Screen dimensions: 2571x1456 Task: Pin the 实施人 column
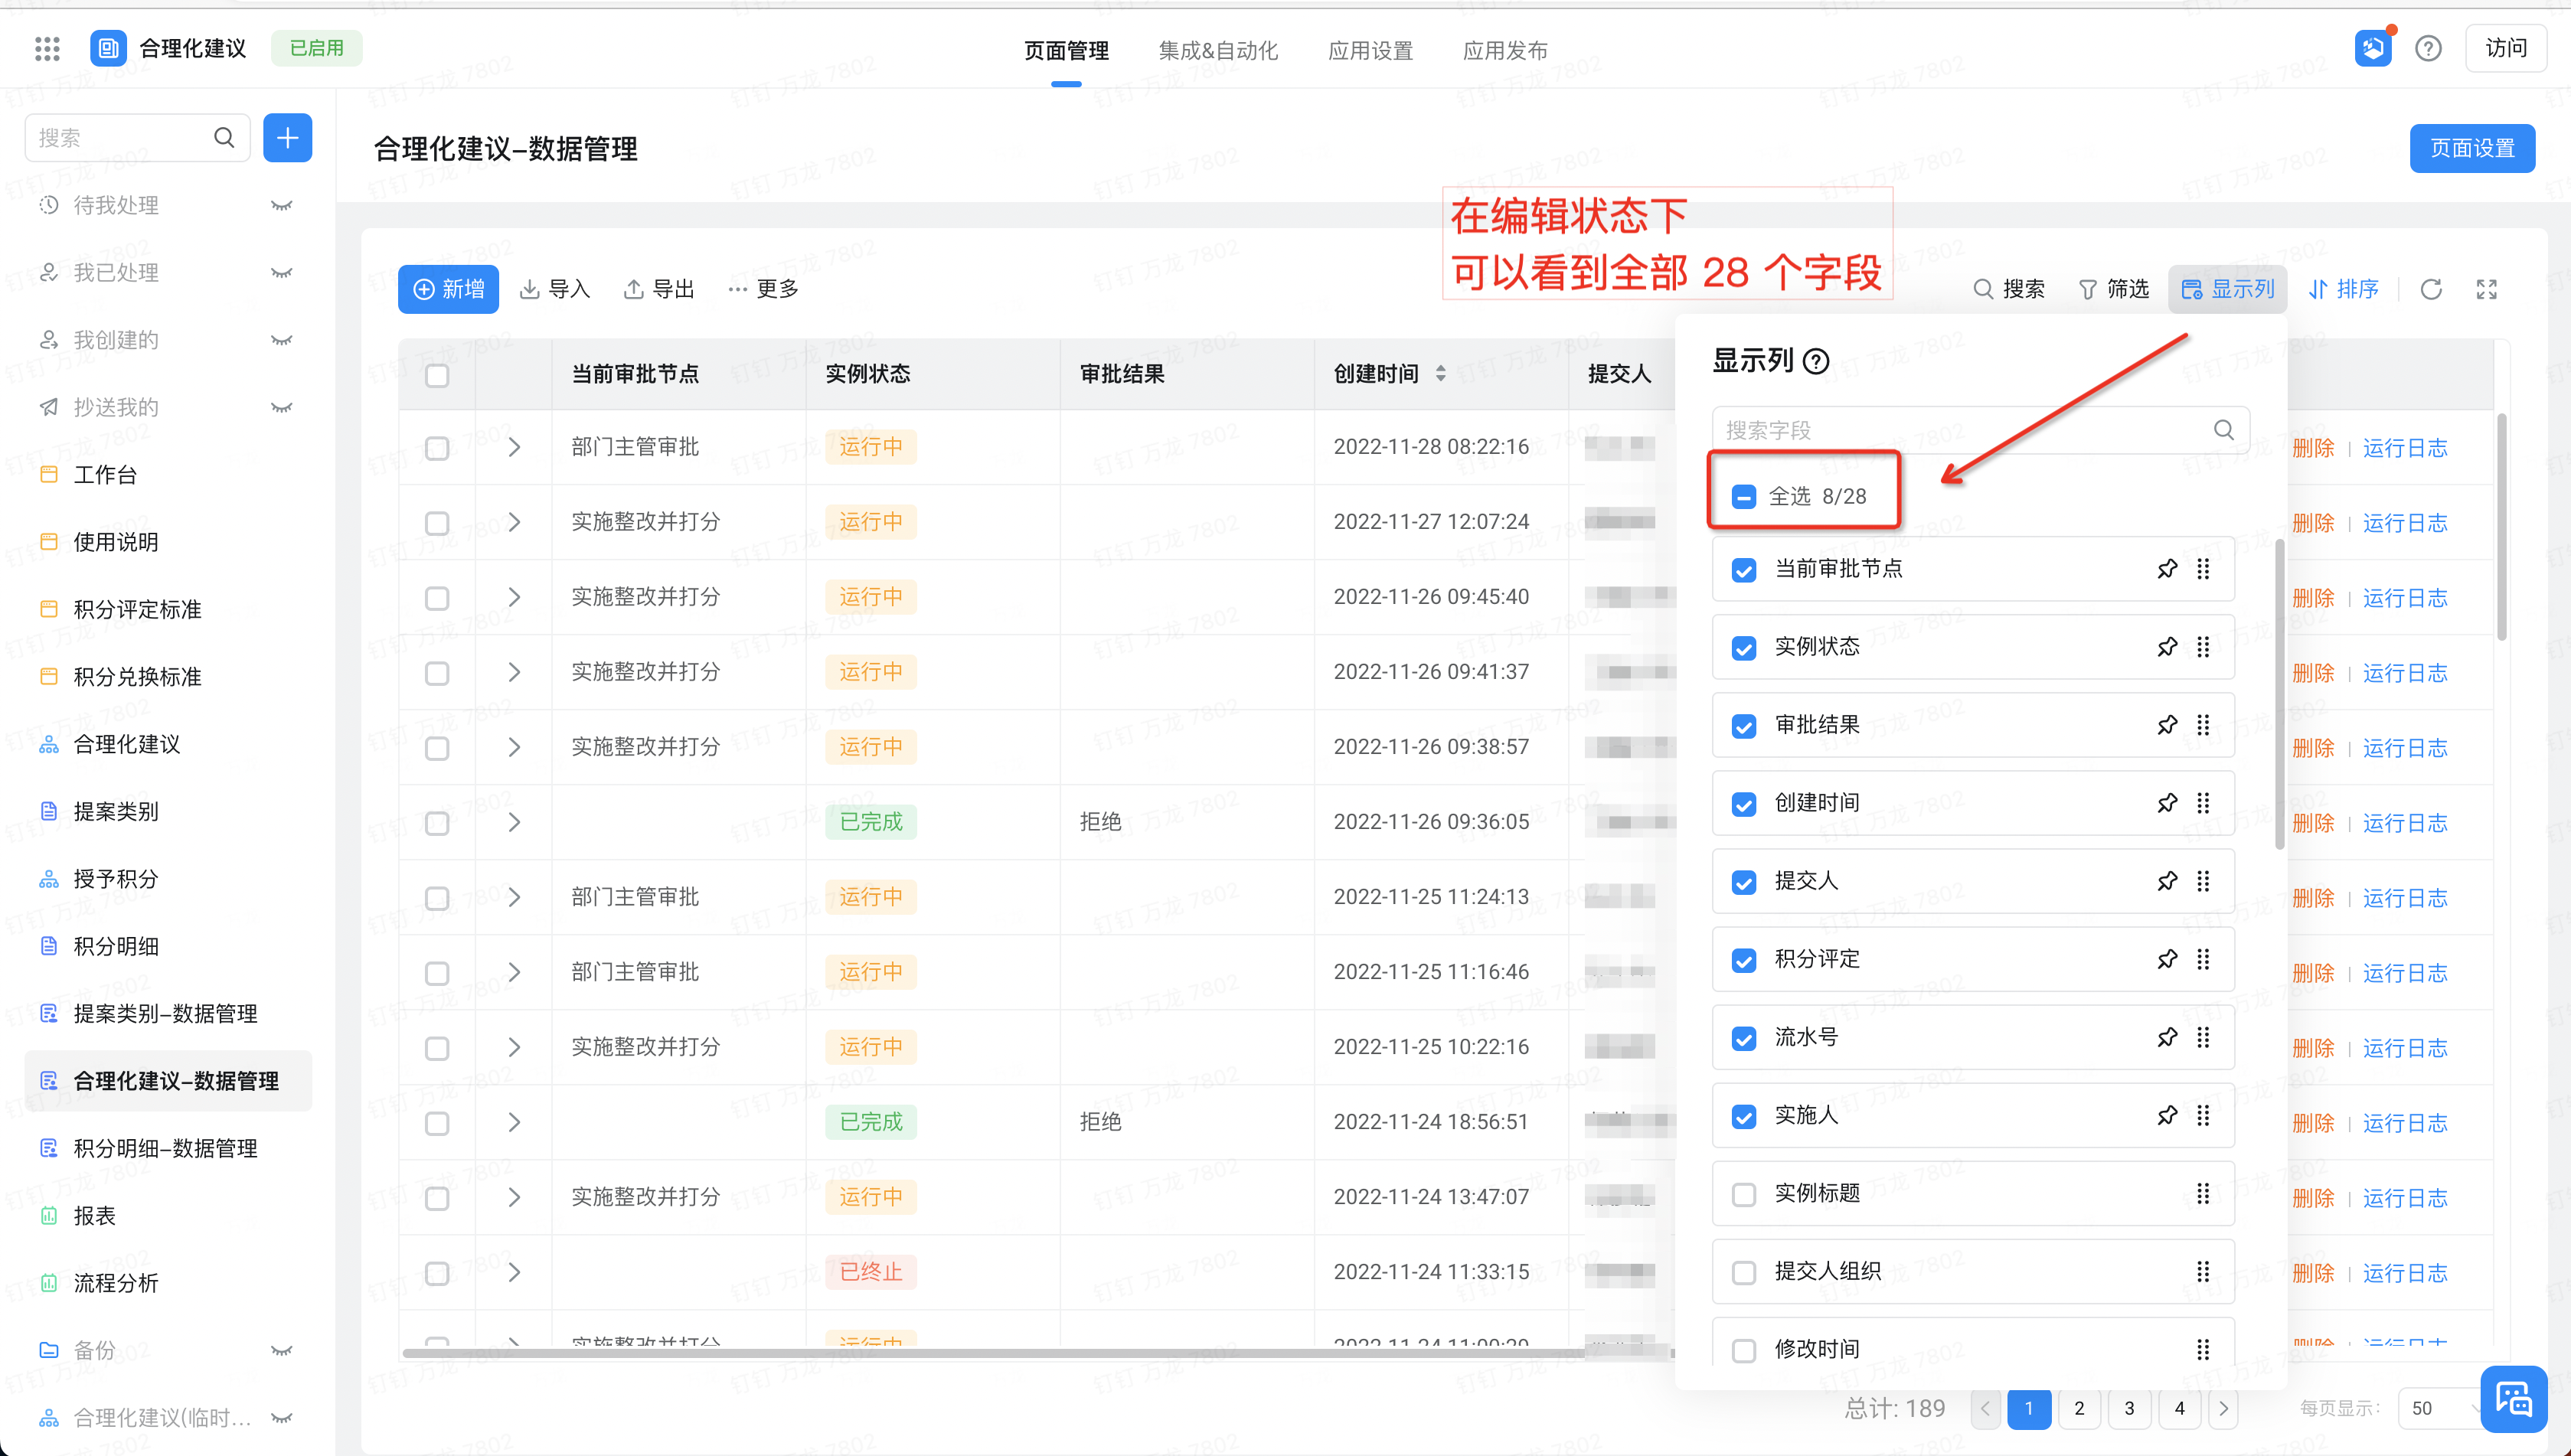pos(2167,1115)
